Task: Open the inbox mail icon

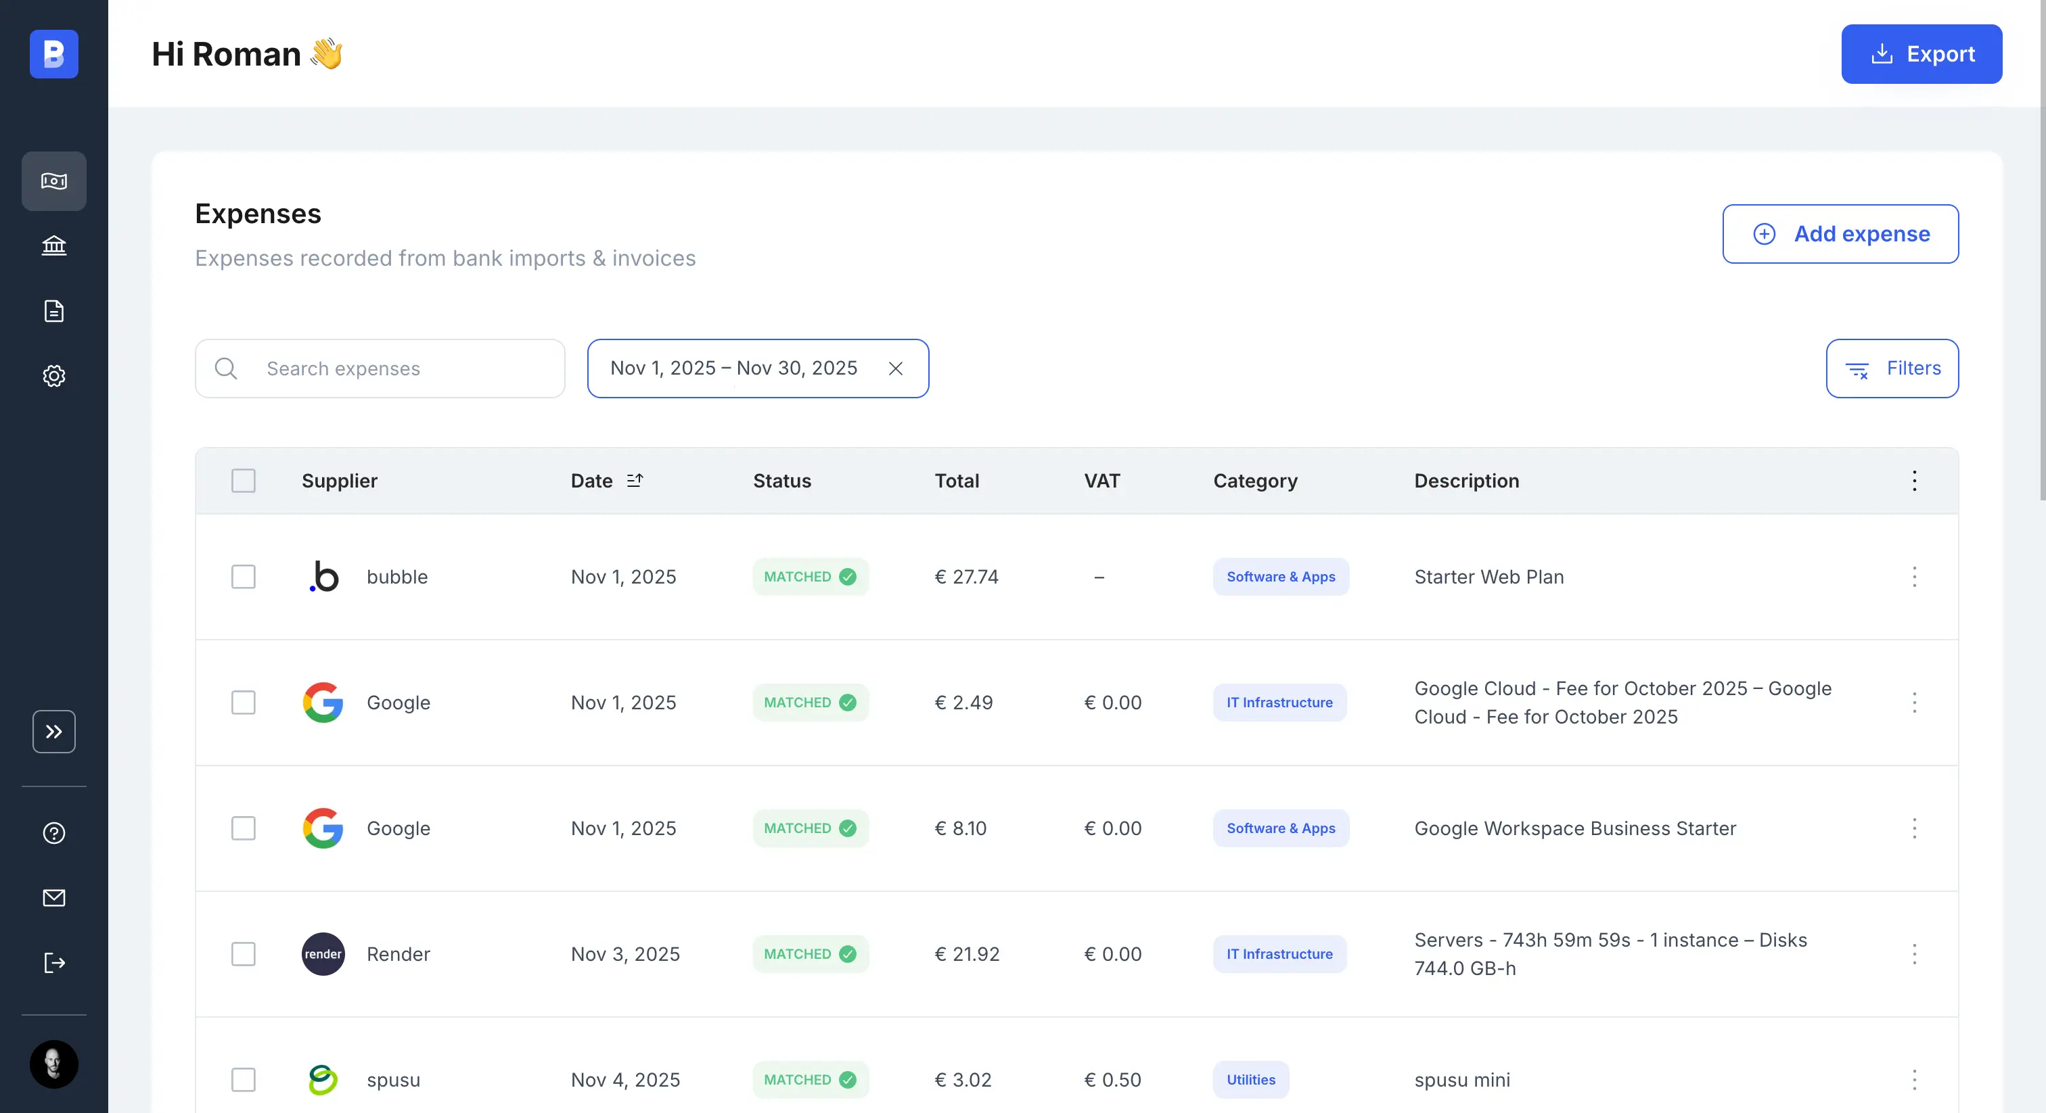Action: click(x=53, y=898)
